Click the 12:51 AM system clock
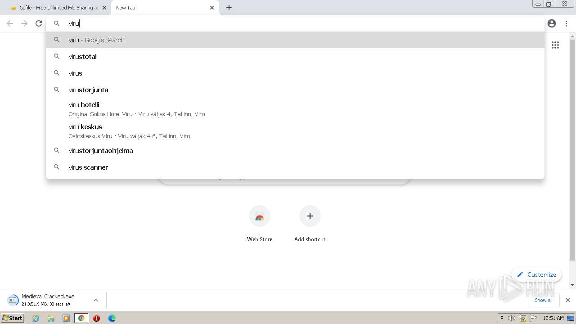 [553, 318]
